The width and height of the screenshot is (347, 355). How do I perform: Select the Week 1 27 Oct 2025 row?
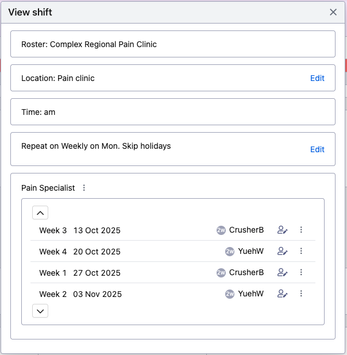[x=173, y=272]
